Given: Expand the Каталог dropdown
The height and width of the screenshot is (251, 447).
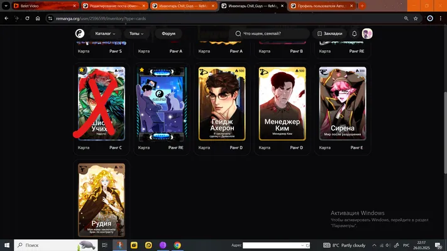Looking at the screenshot, I should pos(105,34).
